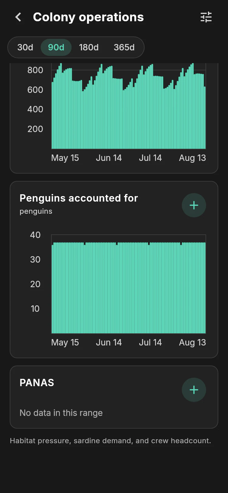Viewport: 228px width, 493px height.
Task: Tap the habitat pressure footer description
Action: point(110,441)
